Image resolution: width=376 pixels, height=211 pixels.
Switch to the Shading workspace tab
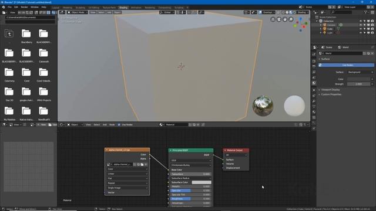123,8
